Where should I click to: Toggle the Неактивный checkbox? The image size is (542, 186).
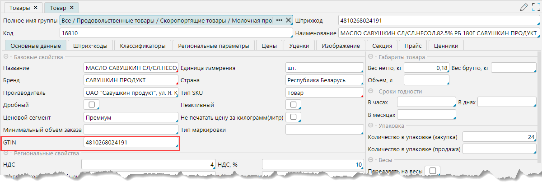point(293,105)
